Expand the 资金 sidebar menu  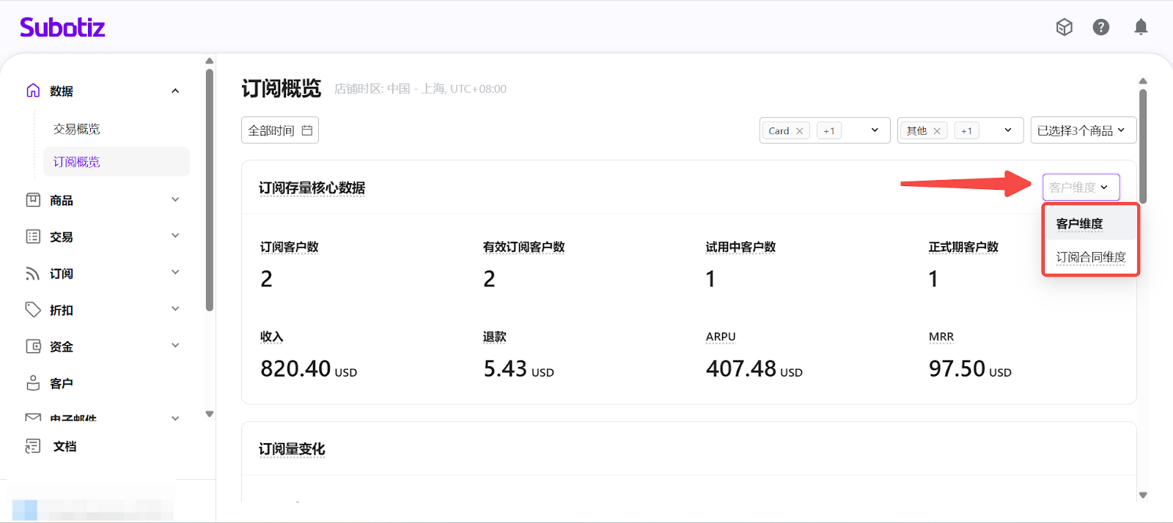click(x=175, y=346)
